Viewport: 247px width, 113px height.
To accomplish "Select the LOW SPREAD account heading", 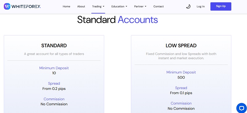I will click(x=181, y=46).
